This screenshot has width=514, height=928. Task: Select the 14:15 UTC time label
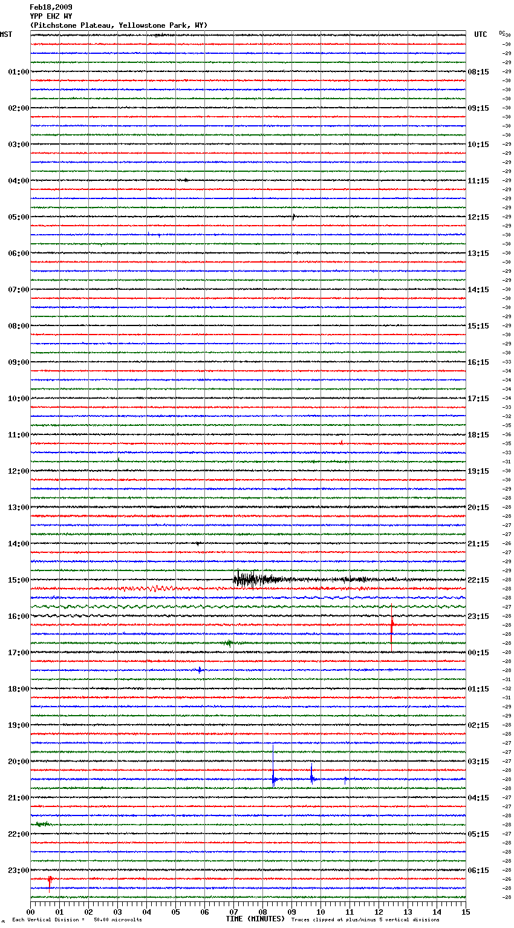point(478,290)
